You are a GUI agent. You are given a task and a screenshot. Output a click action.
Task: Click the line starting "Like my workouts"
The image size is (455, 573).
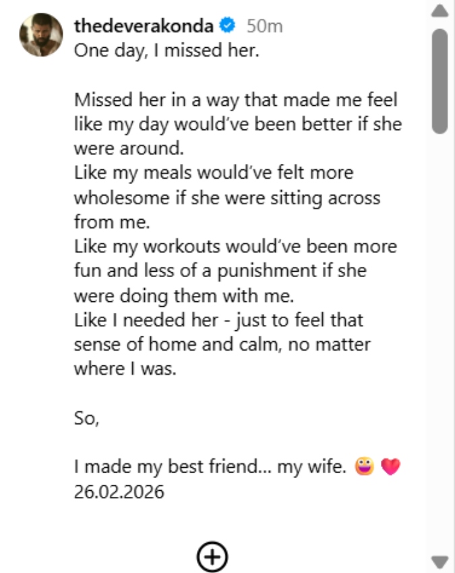pos(235,246)
